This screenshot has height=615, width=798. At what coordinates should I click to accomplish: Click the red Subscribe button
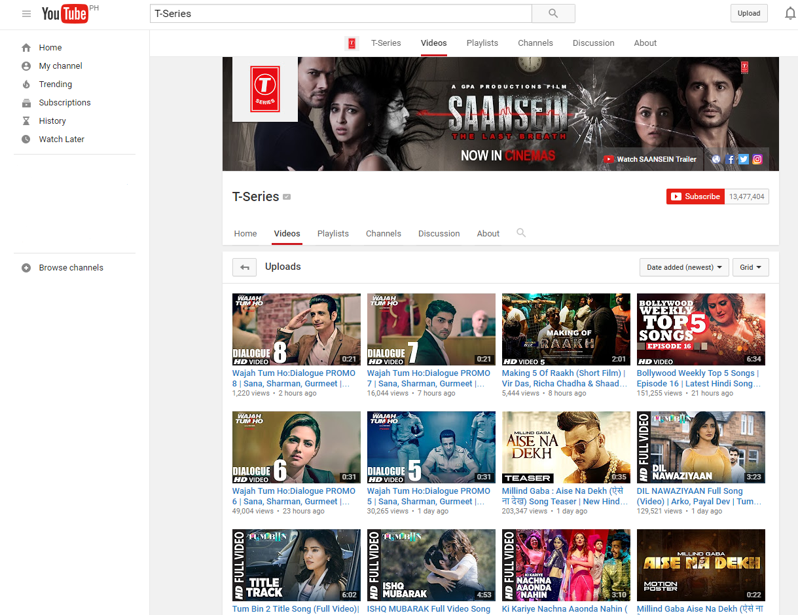695,196
